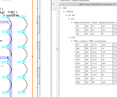
Task: Click the route icon in row W7
Action: (x=114, y=45)
